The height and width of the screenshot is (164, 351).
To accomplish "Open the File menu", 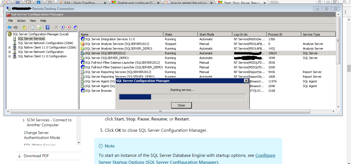I will pyautogui.click(x=10, y=21).
